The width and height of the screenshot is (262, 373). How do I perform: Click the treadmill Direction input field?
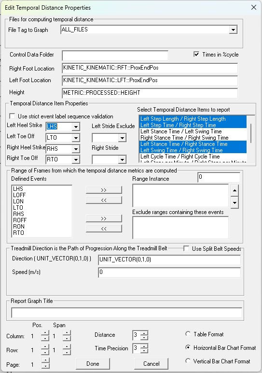169,260
